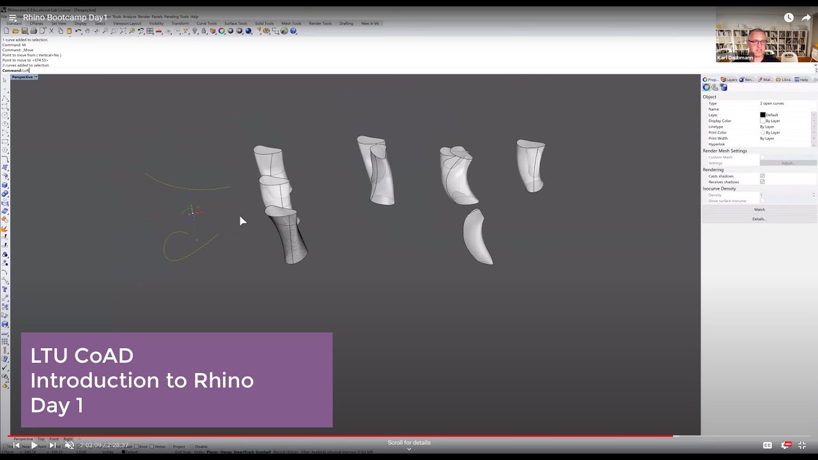Viewport: 818px width, 460px height.
Task: Click the Zoom Extents icon
Action: 123,31
